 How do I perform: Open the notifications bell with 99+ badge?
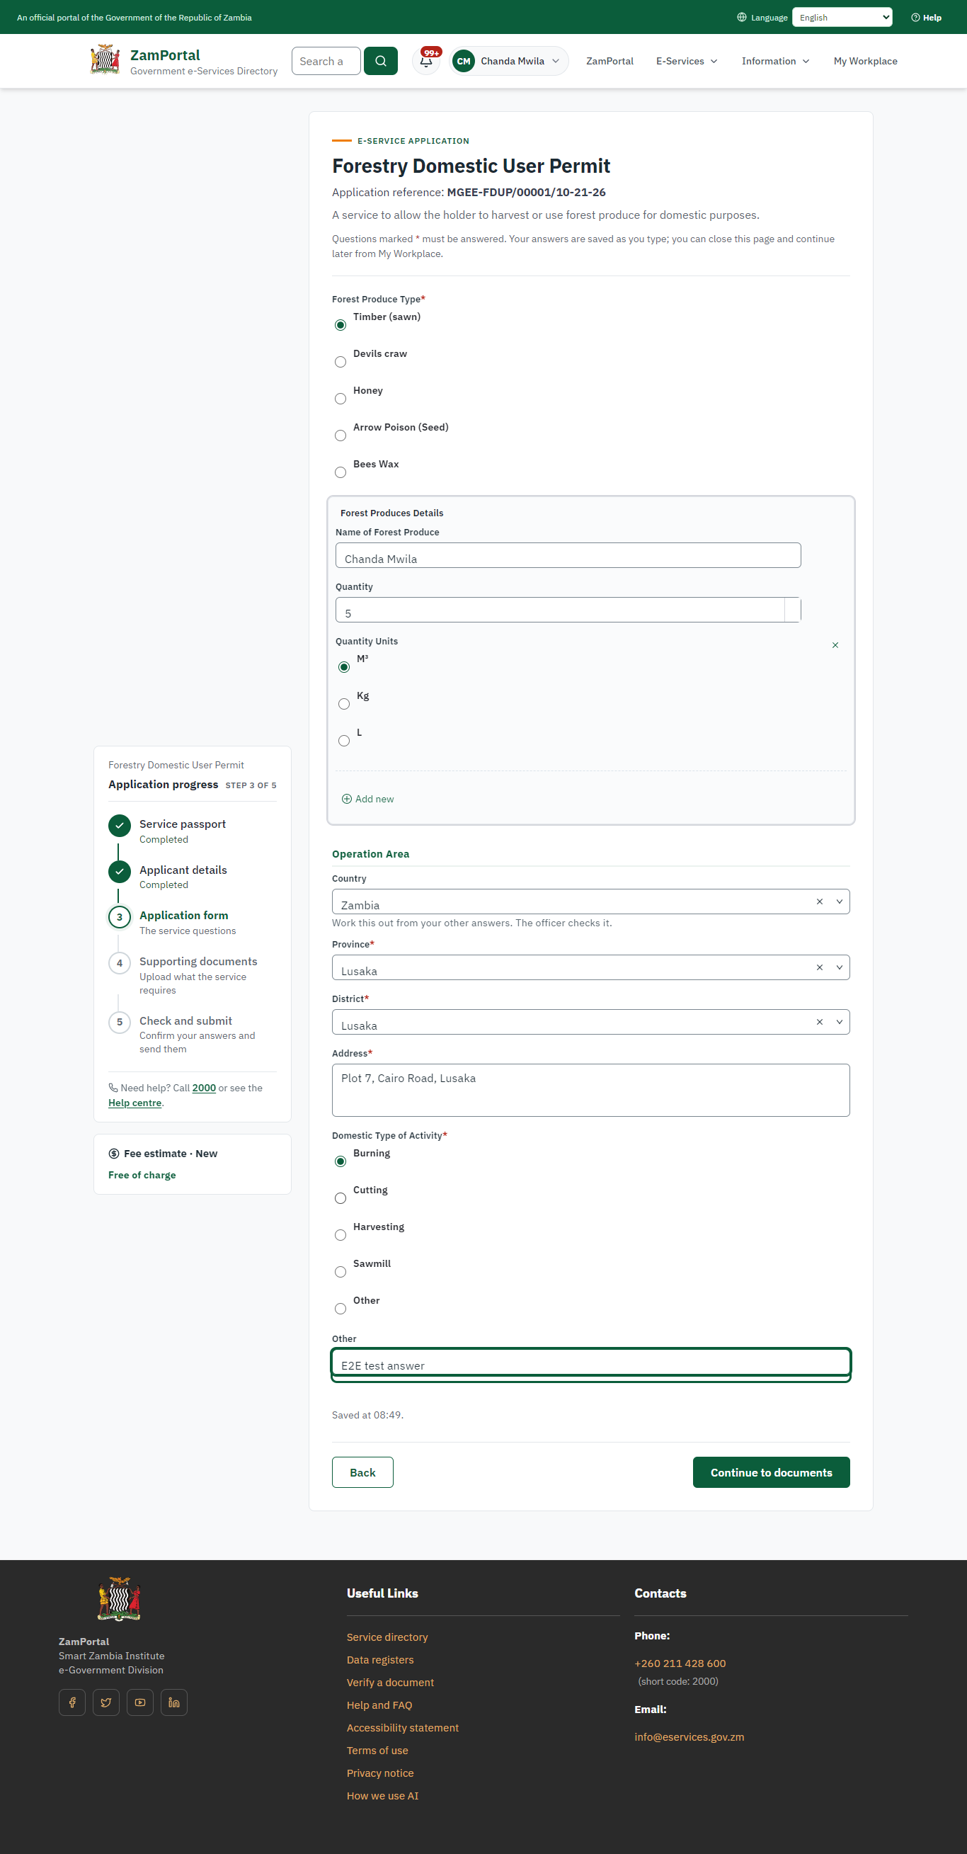[x=426, y=61]
